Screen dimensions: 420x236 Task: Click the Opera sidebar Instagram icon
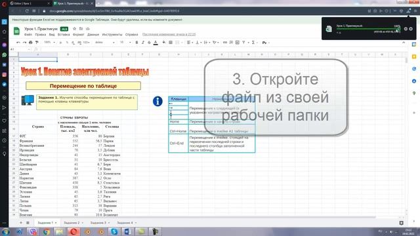[5, 75]
